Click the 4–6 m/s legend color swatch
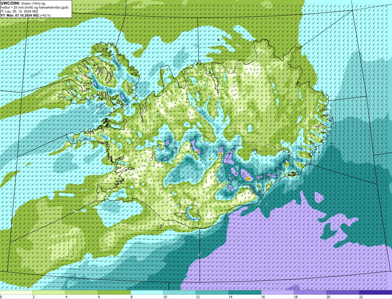392x299 pixels. pos(81,292)
